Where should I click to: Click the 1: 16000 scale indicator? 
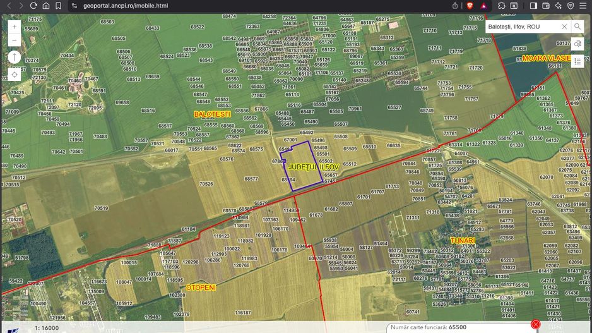click(47, 328)
